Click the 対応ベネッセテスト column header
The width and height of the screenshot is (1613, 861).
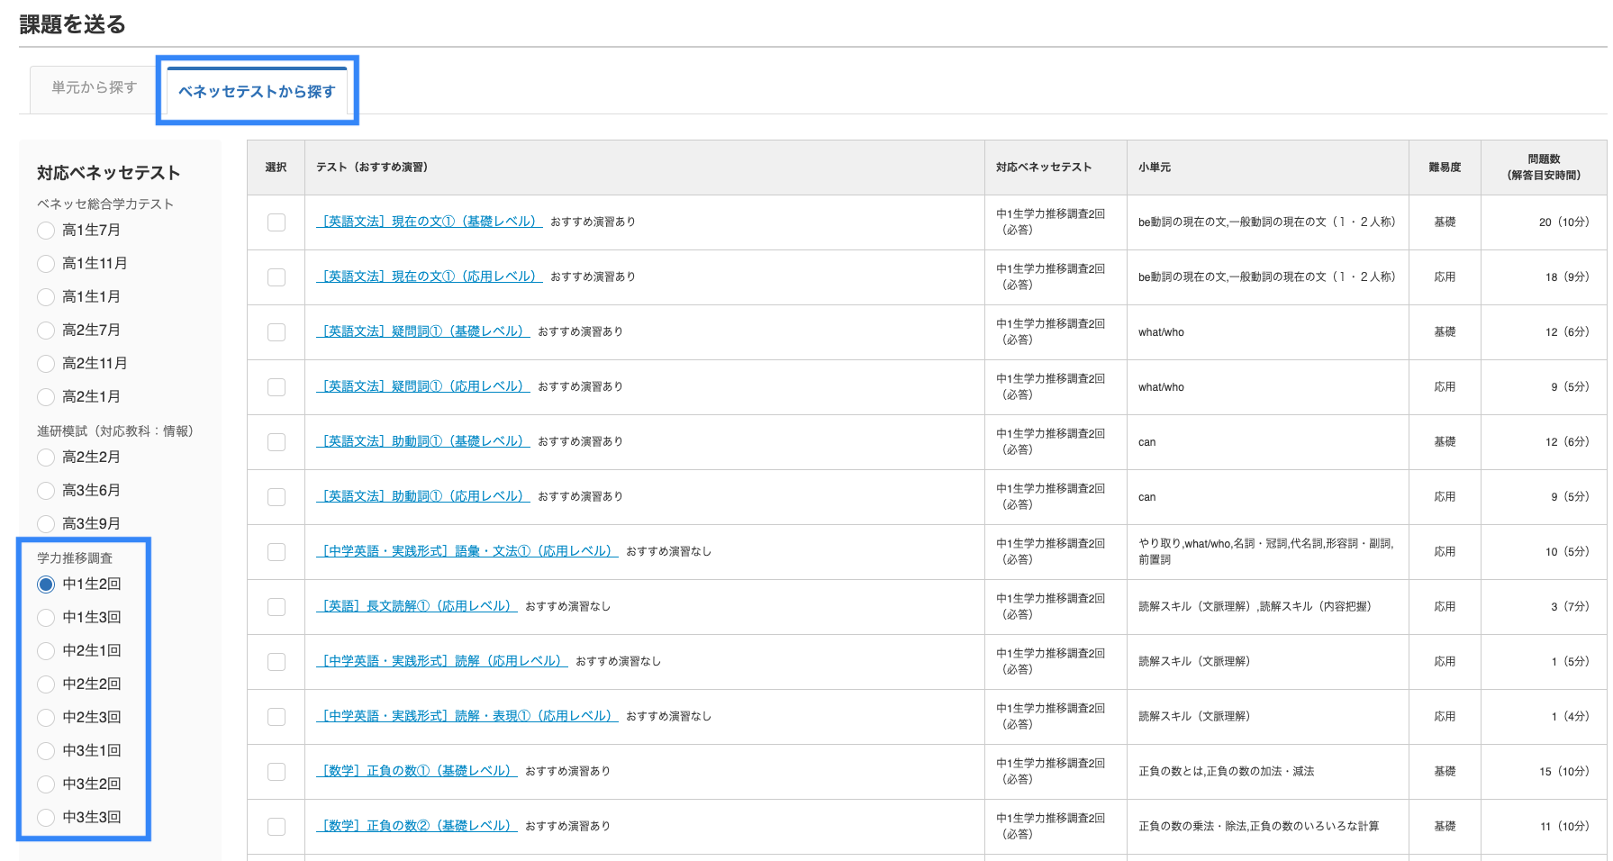coord(1056,168)
